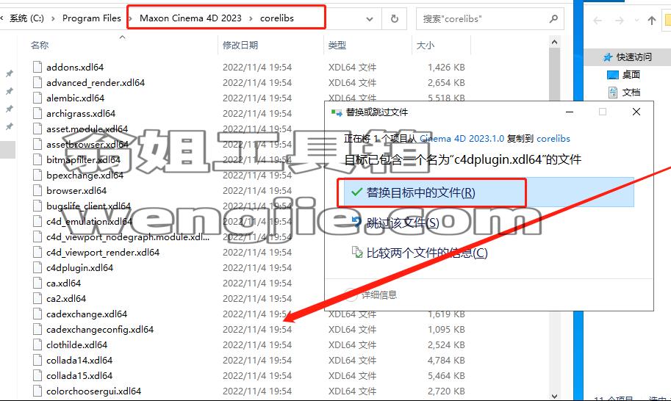Select the file addons.xdl64
Screen dimensions: 671x401
(x=75, y=67)
